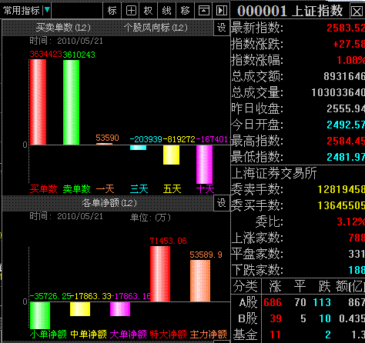Open the 常用指标 indicator menu label
The height and width of the screenshot is (343, 365).
tap(22, 11)
